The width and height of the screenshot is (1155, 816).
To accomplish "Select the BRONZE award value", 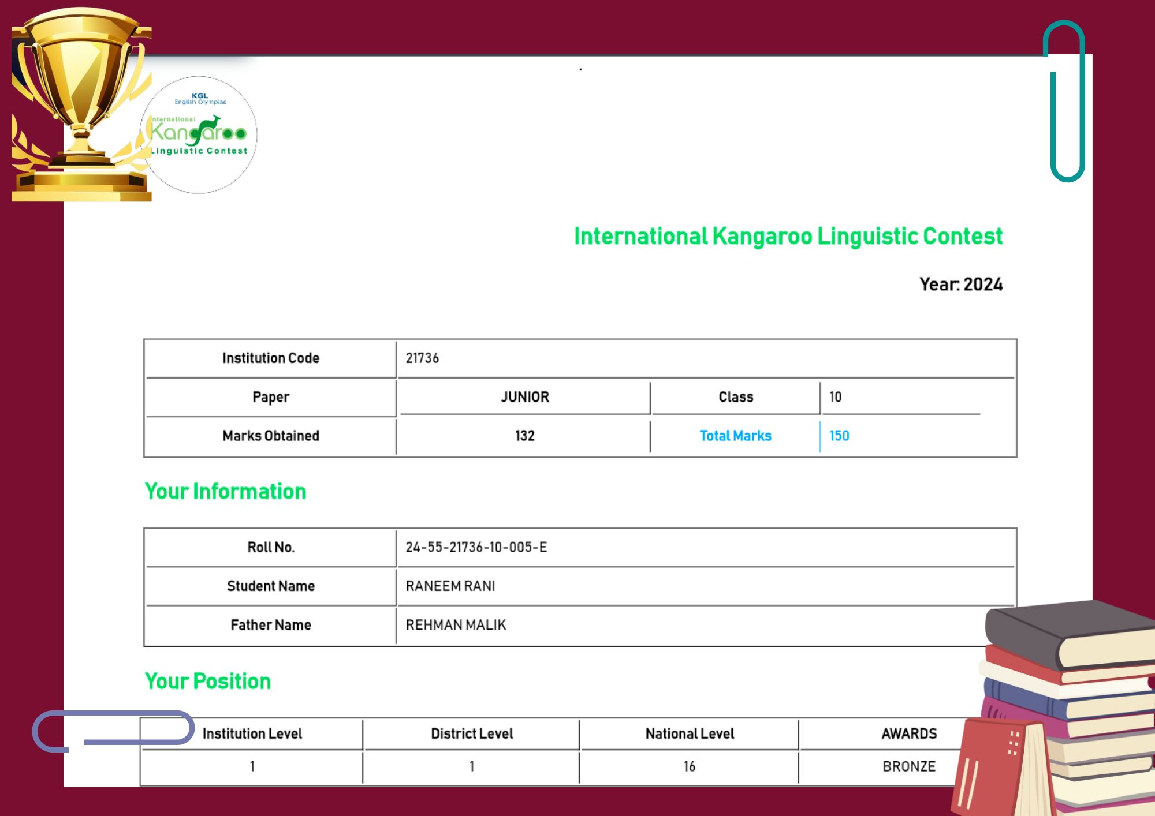I will [909, 766].
